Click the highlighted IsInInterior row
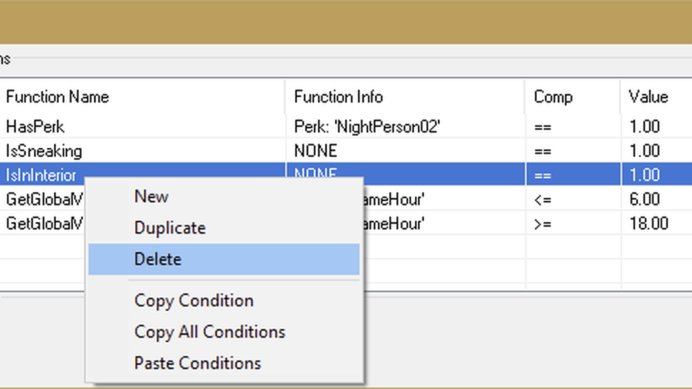The height and width of the screenshot is (389, 692). (x=41, y=175)
